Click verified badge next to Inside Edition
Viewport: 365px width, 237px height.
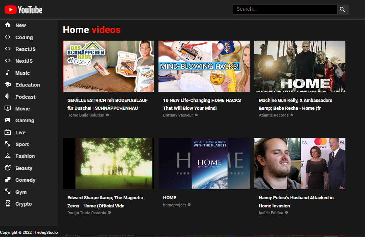[x=286, y=212]
